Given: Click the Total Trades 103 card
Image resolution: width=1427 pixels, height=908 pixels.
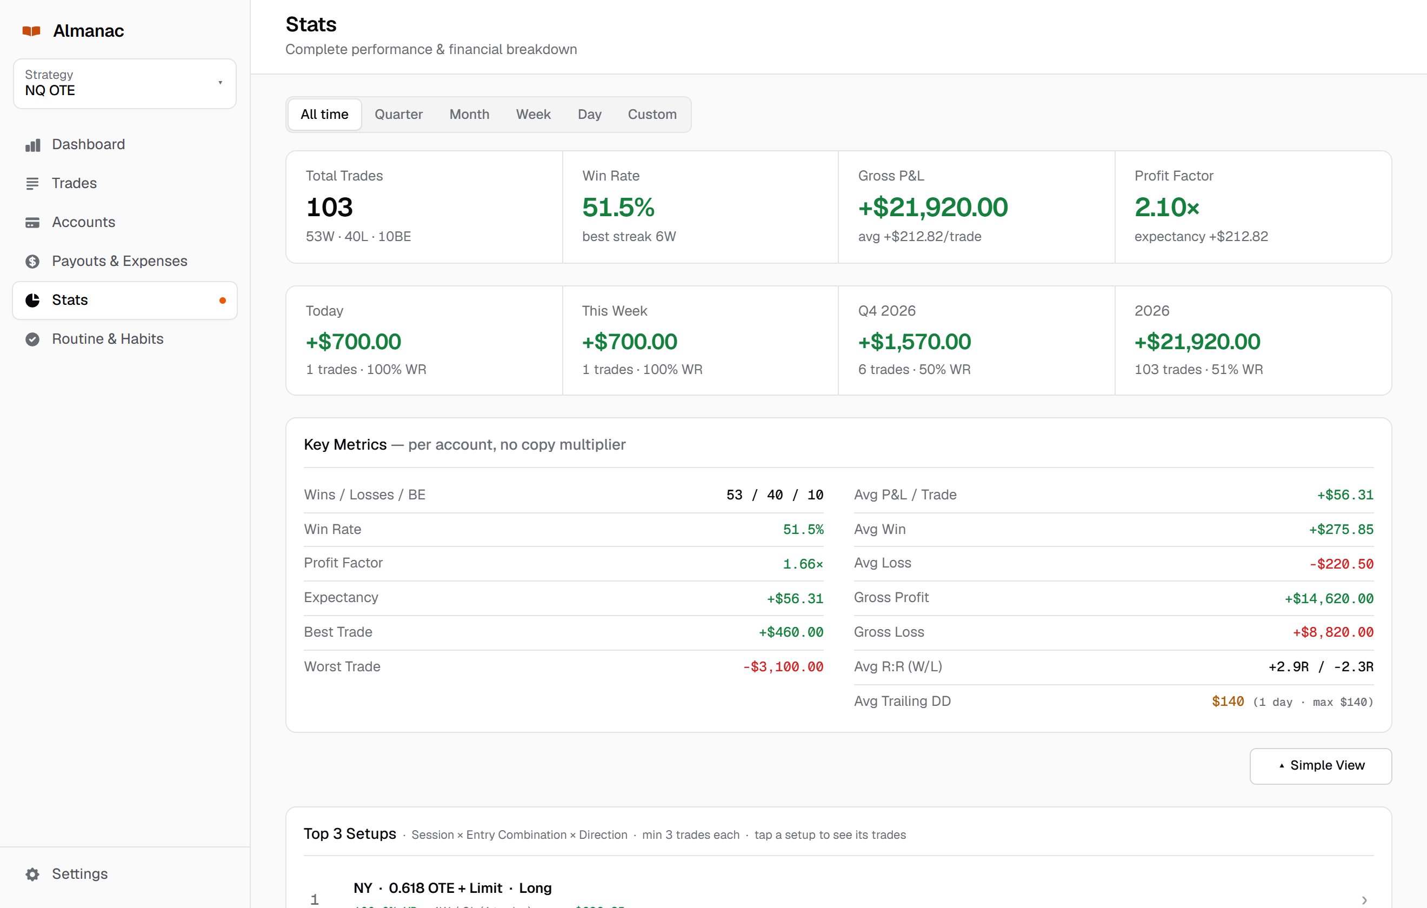Looking at the screenshot, I should [x=424, y=207].
